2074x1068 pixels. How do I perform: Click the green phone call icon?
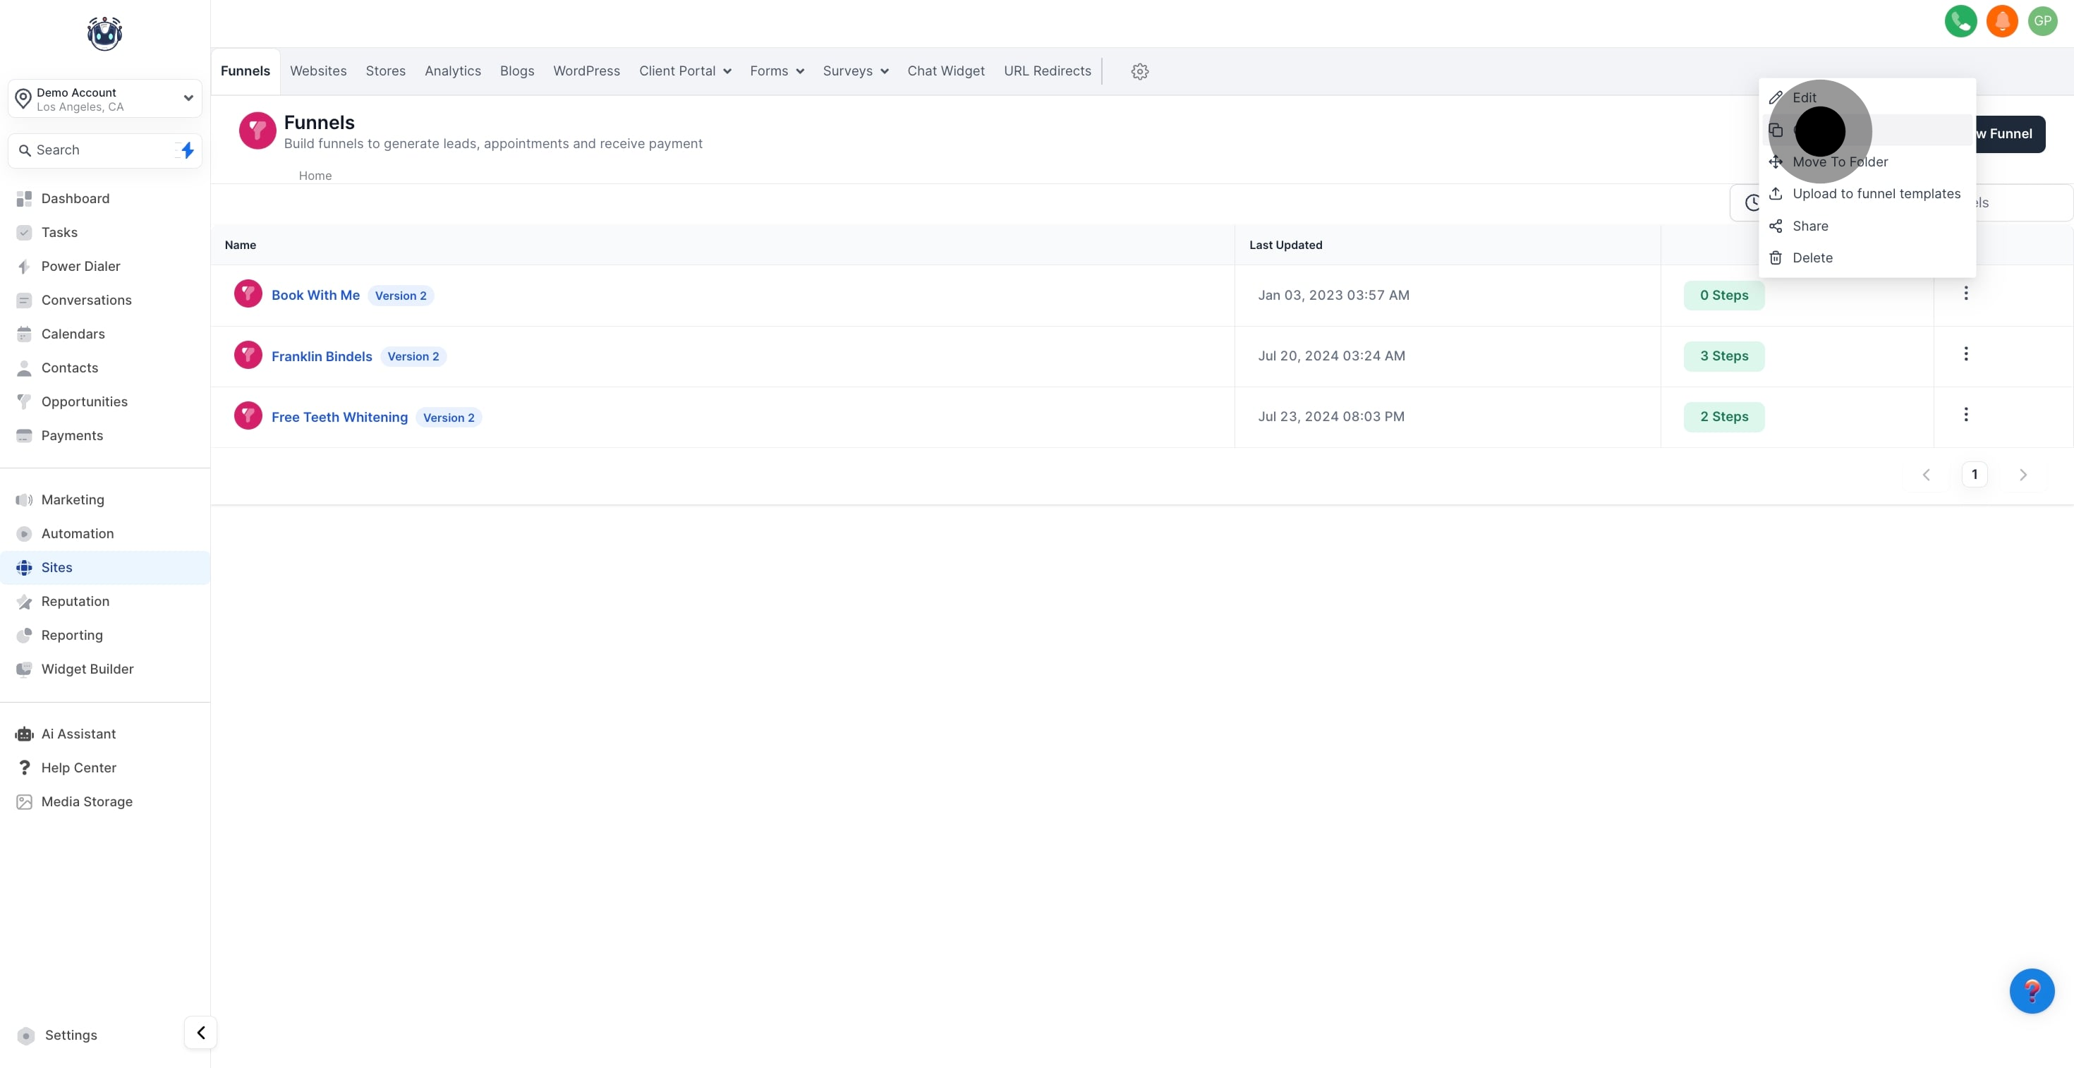(x=1960, y=21)
